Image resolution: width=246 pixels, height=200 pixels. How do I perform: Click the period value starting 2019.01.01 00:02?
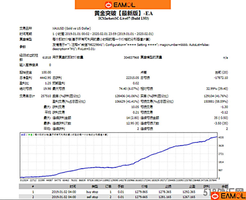(x=103, y=34)
